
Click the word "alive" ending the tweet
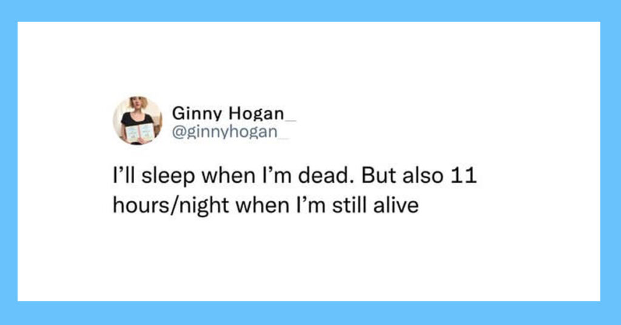tap(395, 206)
